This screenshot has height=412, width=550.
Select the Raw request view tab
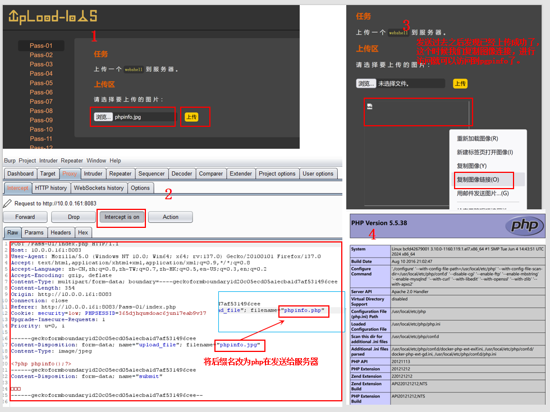12,232
